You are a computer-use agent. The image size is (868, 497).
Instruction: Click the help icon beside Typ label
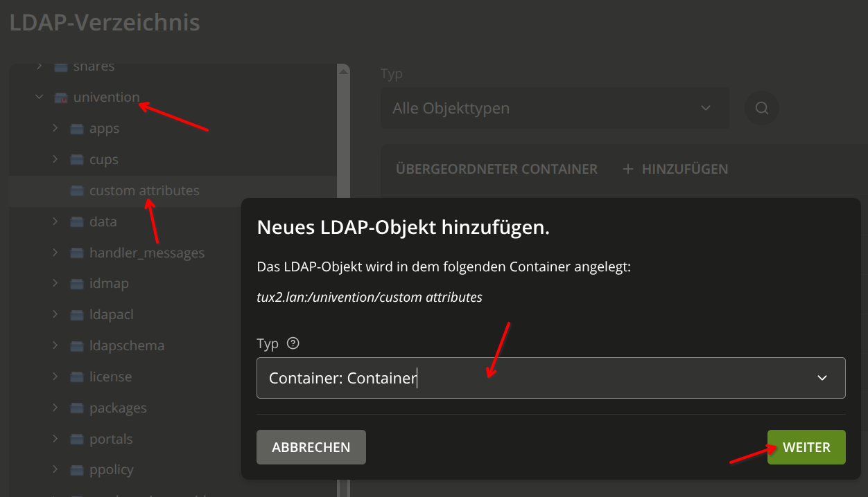[293, 343]
